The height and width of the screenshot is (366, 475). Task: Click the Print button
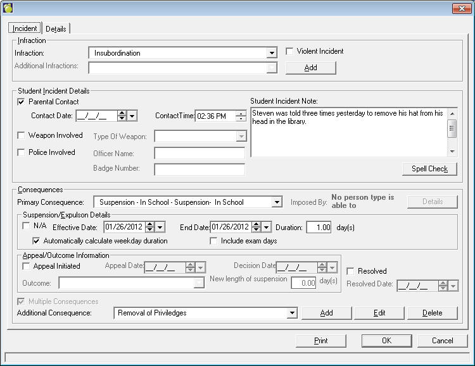[320, 341]
